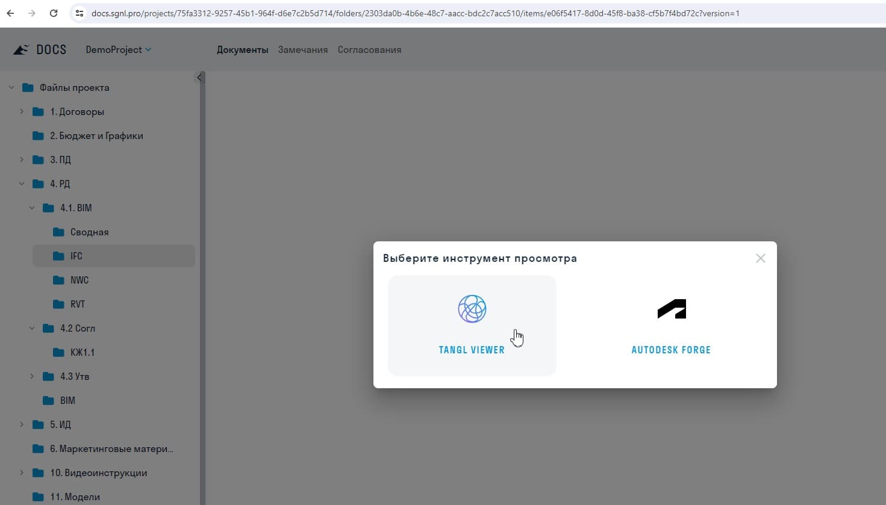Open the Согласования tab

(369, 49)
